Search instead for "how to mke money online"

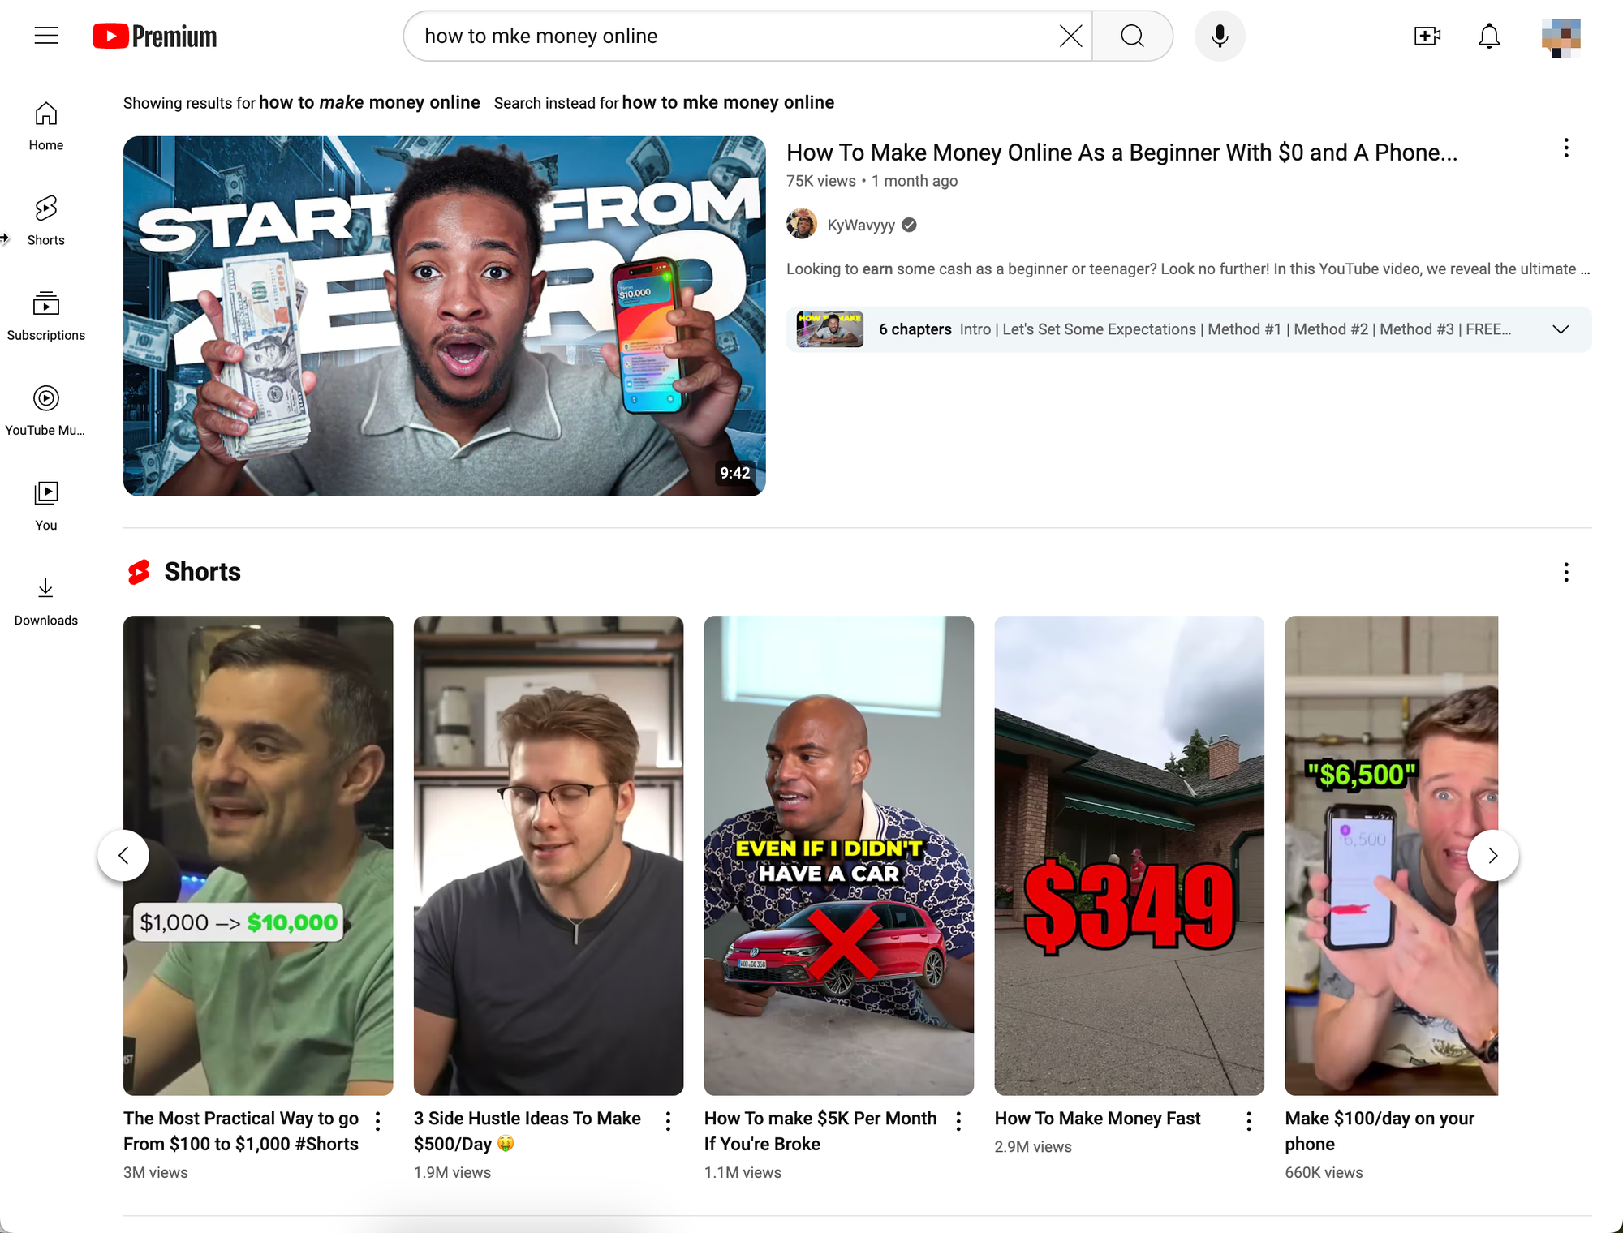728,102
